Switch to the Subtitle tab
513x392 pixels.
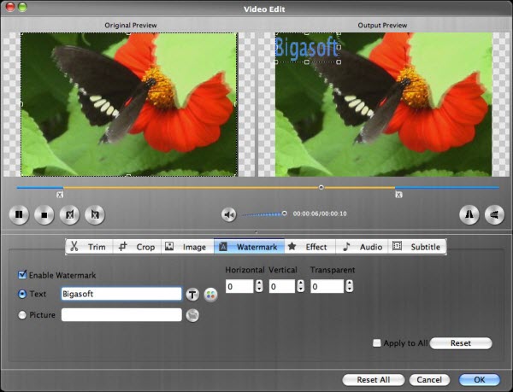click(417, 247)
